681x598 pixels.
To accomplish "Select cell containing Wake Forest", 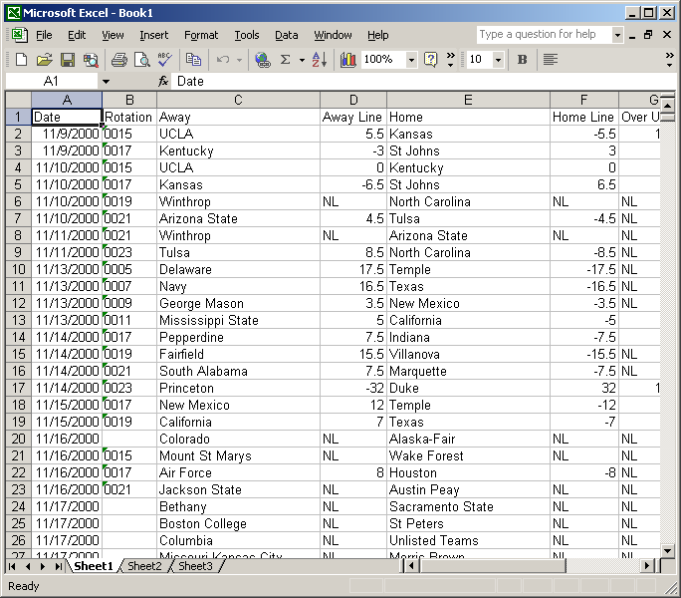I will tap(468, 455).
